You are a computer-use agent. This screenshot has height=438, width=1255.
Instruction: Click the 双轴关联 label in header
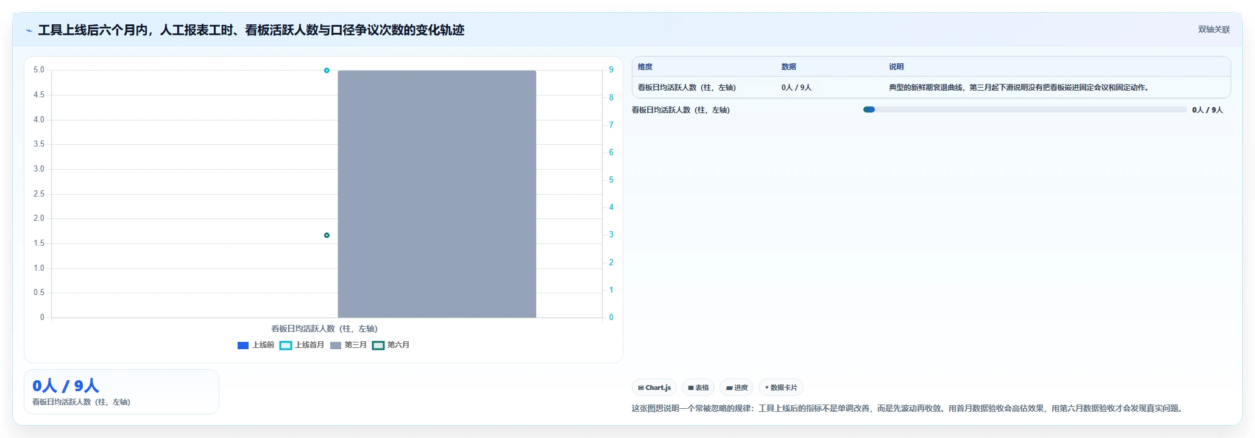pos(1214,29)
